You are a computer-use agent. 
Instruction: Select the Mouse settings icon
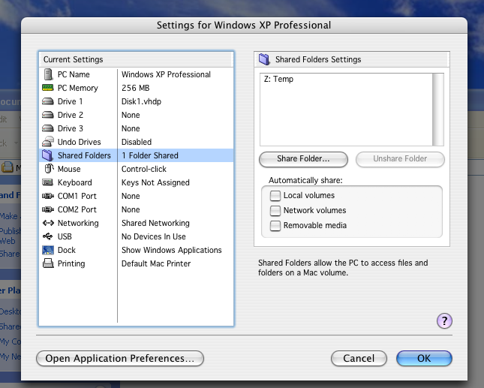(49, 169)
